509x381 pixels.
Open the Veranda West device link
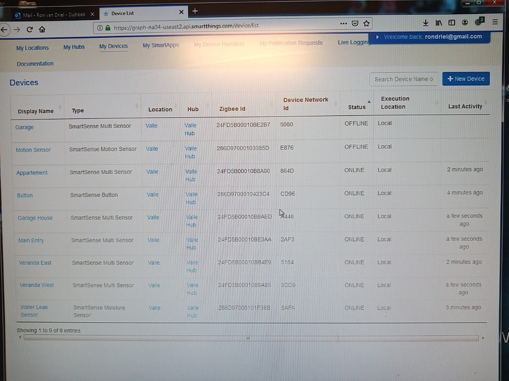coord(37,285)
